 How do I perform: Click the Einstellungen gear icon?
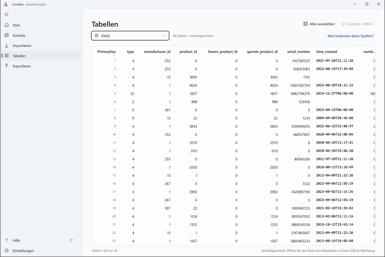click(x=7, y=251)
